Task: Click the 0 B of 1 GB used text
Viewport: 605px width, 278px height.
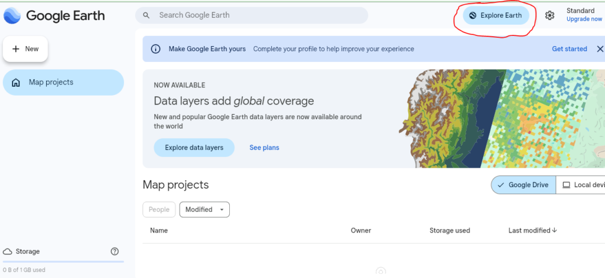Action: pos(24,270)
